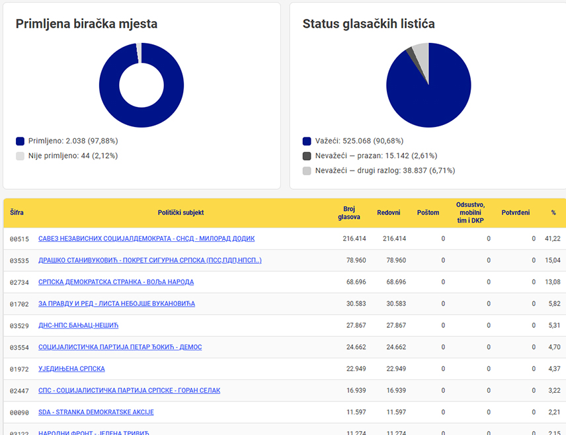Click the dark blue Primljeno legend swatch
This screenshot has height=435, width=566.
coord(20,141)
